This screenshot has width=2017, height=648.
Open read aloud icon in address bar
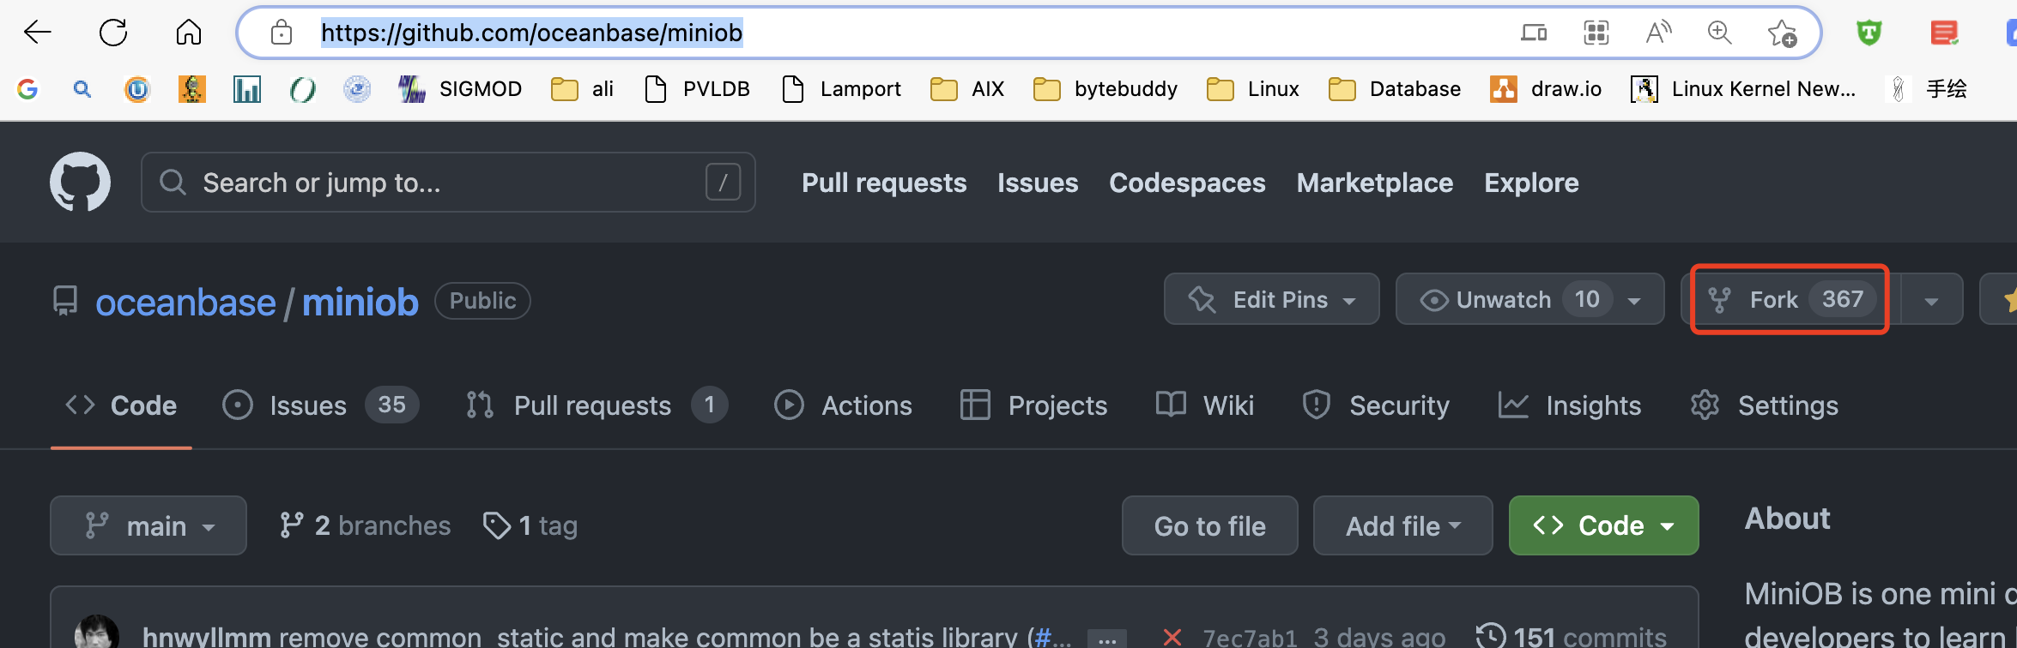coord(1658,33)
